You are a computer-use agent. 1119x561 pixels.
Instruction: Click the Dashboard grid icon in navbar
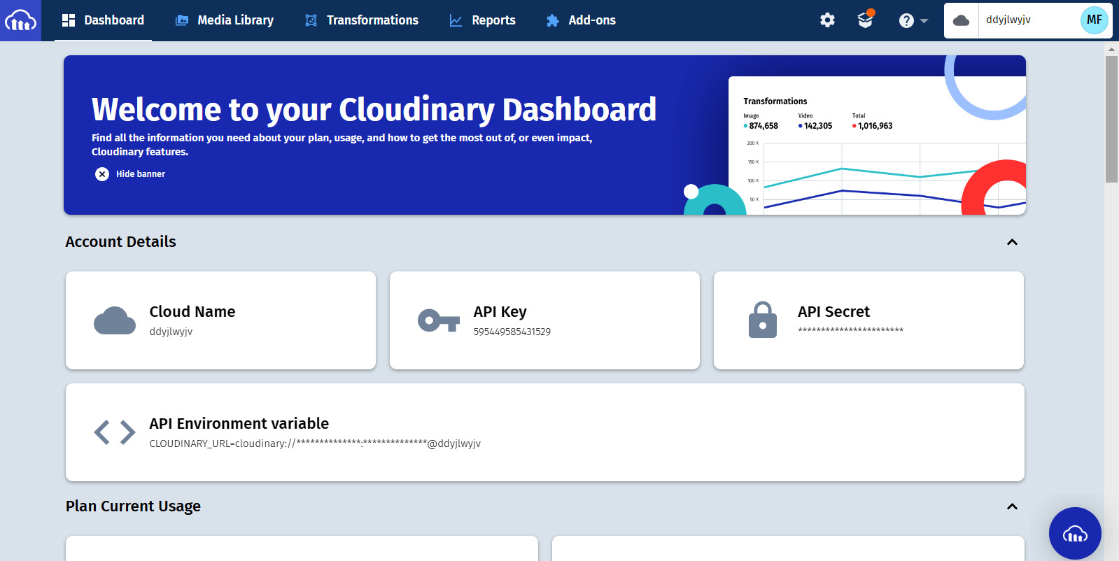69,20
